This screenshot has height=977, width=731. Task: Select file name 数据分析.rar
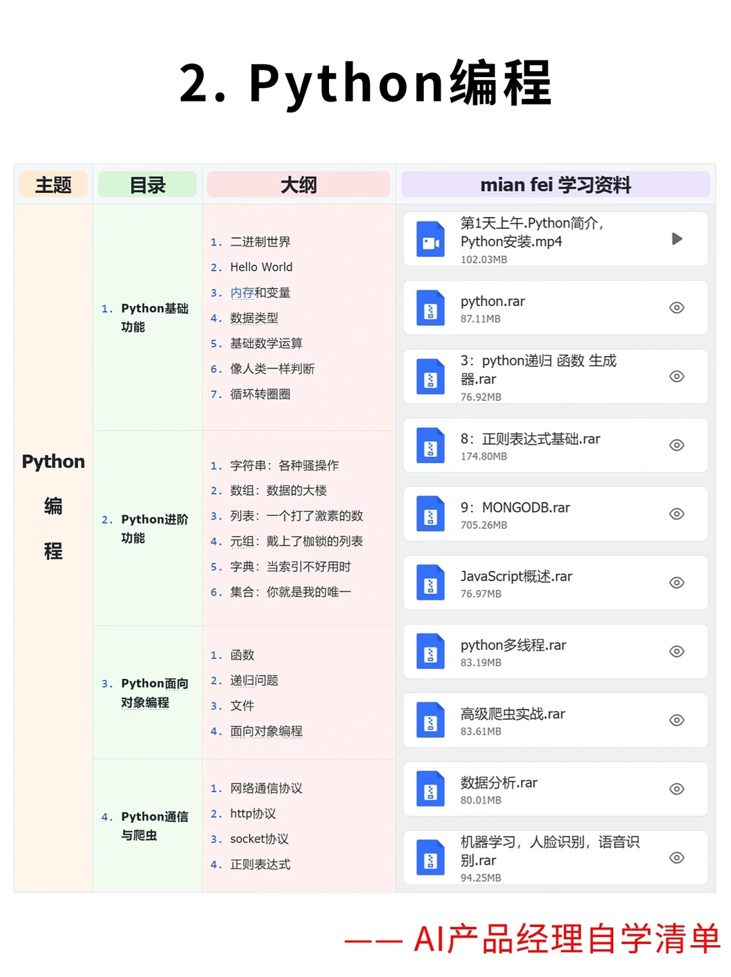(499, 783)
